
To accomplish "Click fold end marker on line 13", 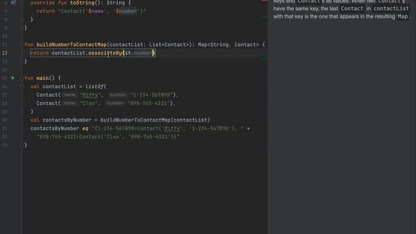I will click(x=22, y=61).
